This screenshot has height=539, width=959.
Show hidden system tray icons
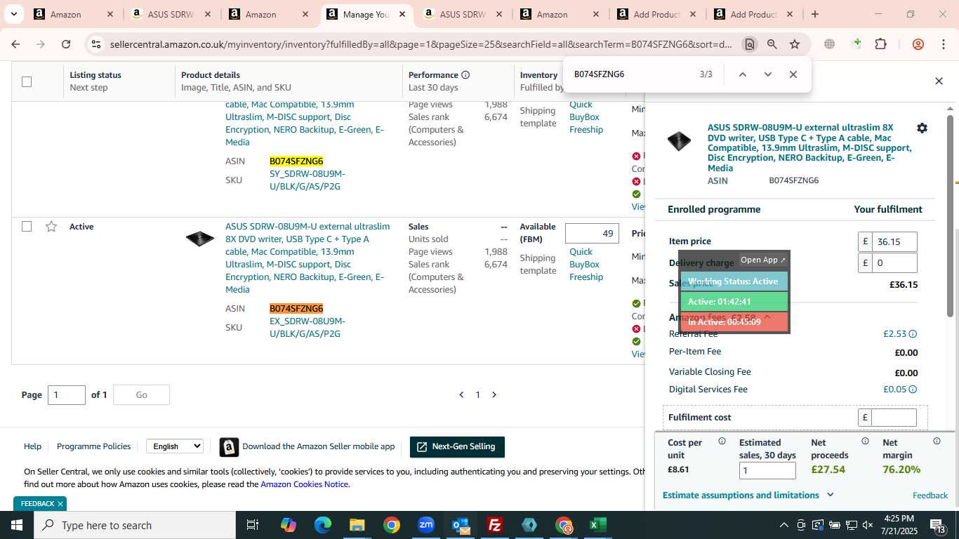(783, 525)
